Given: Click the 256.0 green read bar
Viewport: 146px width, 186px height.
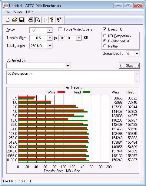Looking at the screenshot, I should click(54, 138).
